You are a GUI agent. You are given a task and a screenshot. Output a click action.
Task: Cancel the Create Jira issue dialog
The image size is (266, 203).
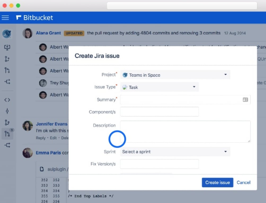click(243, 182)
